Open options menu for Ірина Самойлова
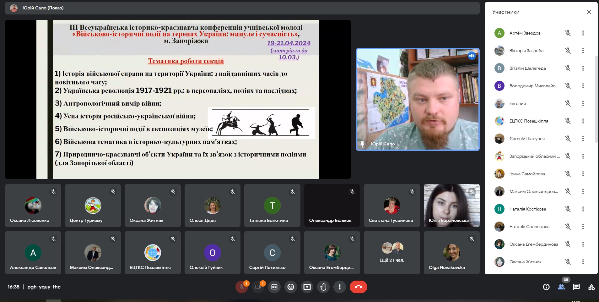Viewport: 599px width, 302px height. tap(583, 174)
